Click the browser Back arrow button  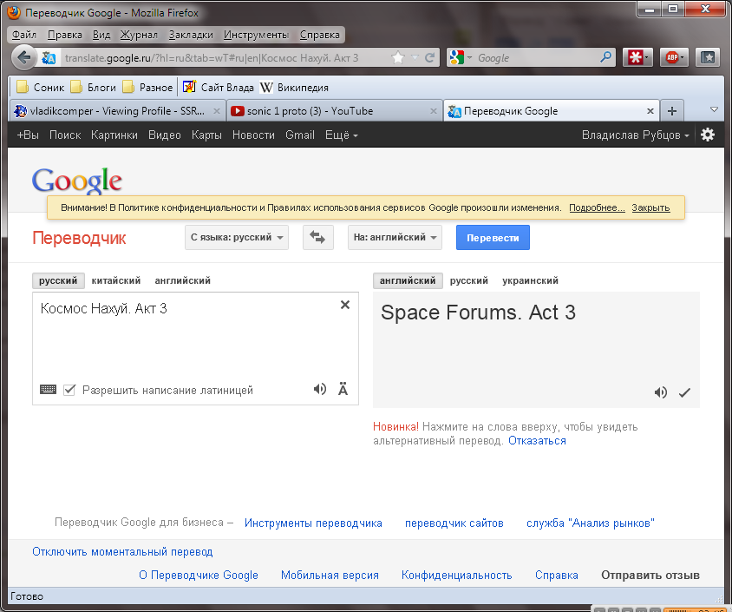23,57
